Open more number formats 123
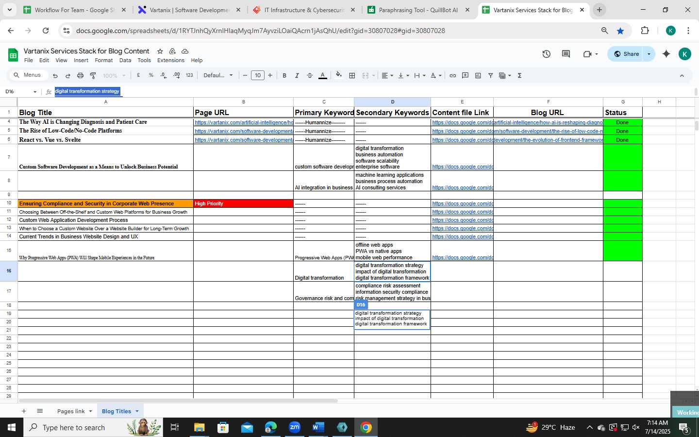 click(189, 75)
